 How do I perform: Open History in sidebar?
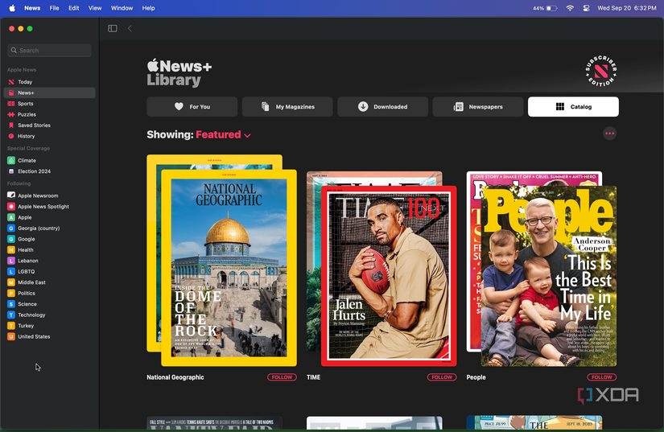click(50, 136)
